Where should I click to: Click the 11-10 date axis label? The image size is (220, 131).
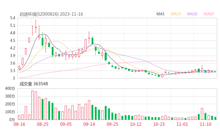tap(205, 124)
